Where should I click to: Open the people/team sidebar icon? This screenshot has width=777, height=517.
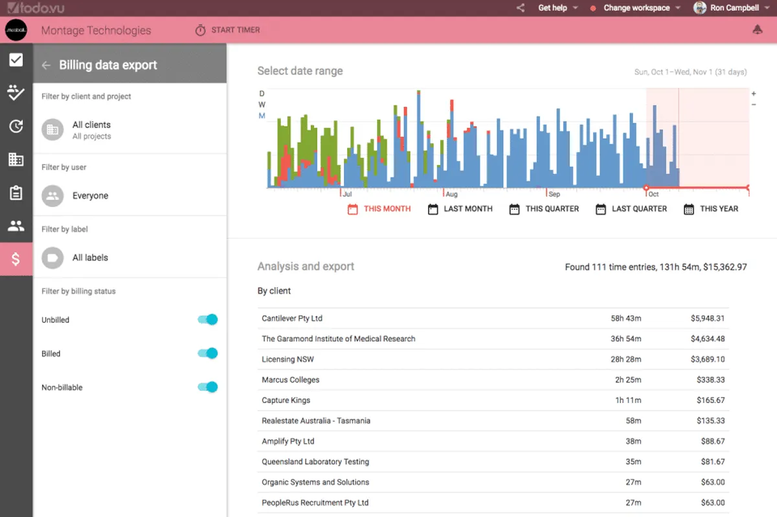pyautogui.click(x=16, y=226)
